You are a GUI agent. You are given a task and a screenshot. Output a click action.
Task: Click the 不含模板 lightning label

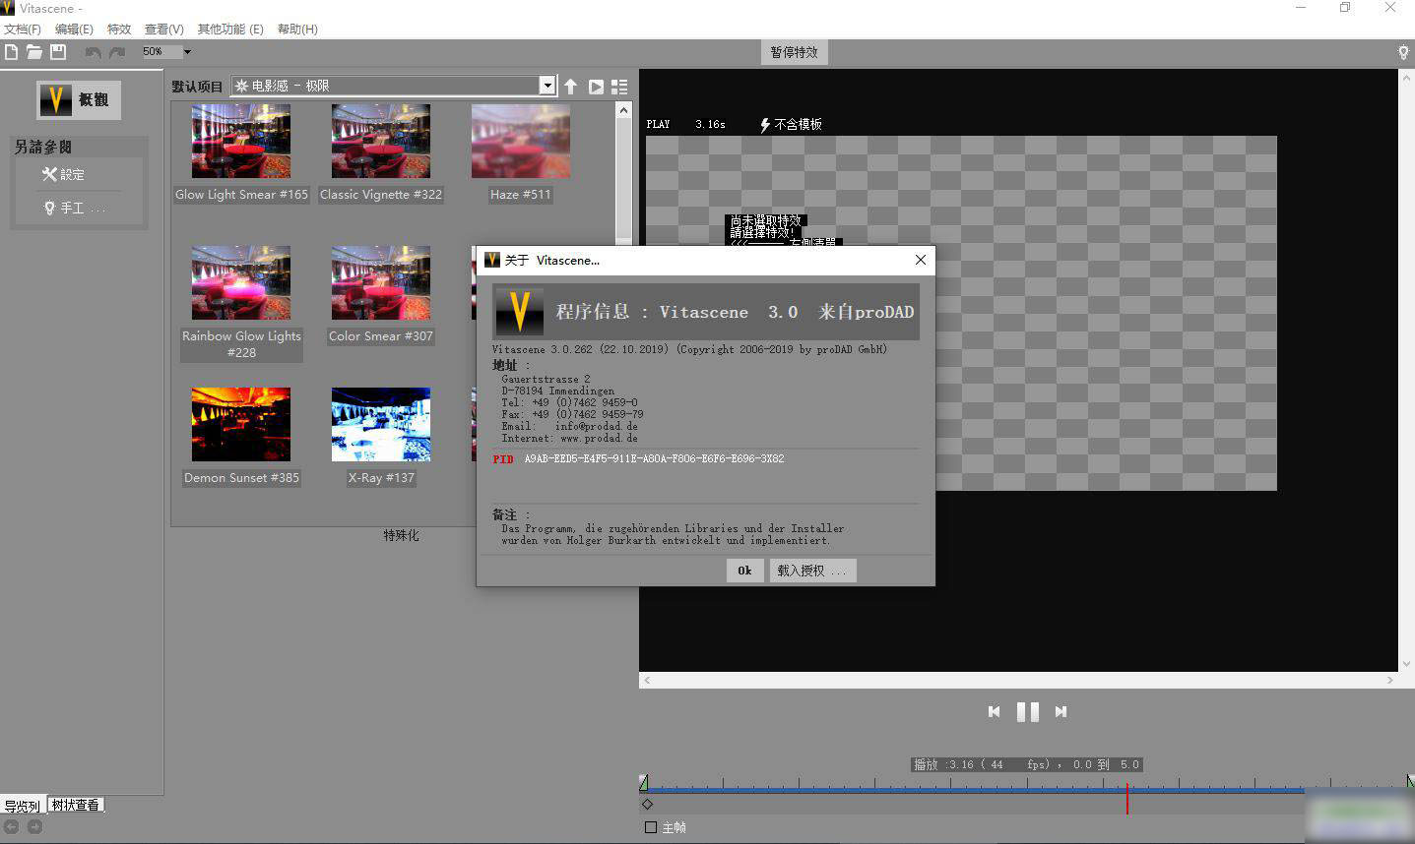[791, 125]
